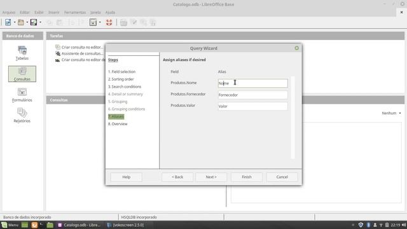The width and height of the screenshot is (407, 229).
Task: Select the Consultas icon in database pane
Action: click(x=22, y=74)
